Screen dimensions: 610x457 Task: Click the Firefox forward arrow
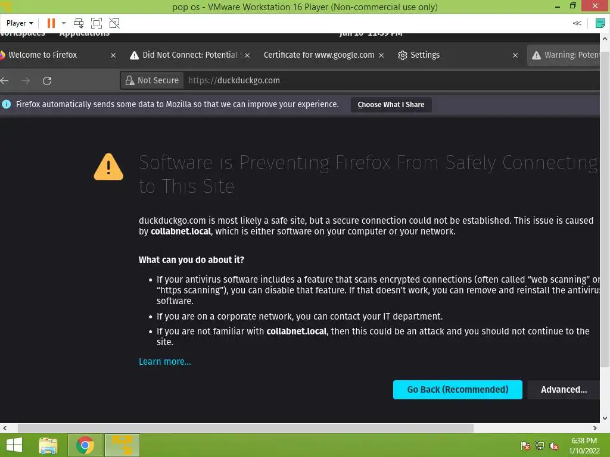click(x=26, y=81)
